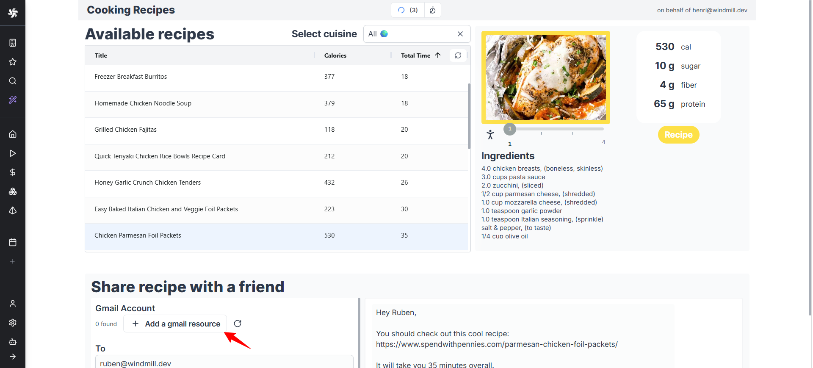
Task: Open the AI magic wand icon
Action: 13,100
